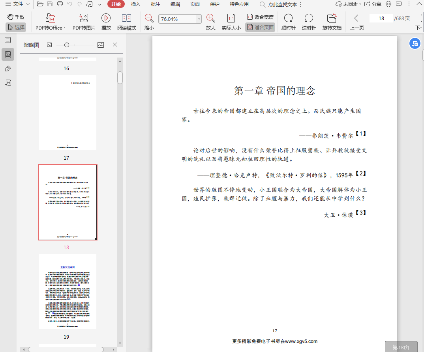Open the settings gear icon
Viewport: 424px width, 352px height.
coord(388,4)
